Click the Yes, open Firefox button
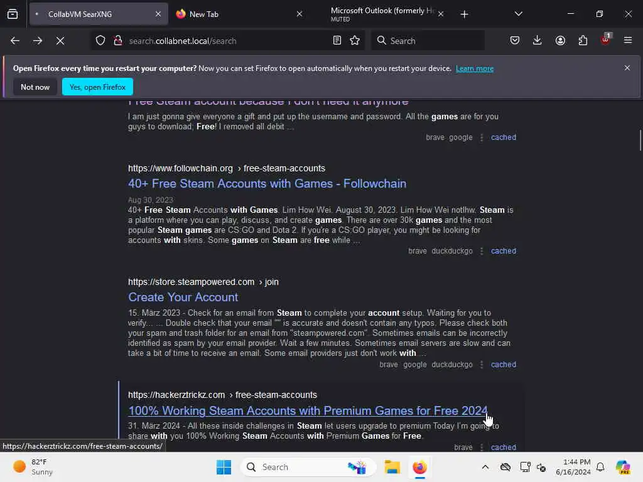 point(97,87)
